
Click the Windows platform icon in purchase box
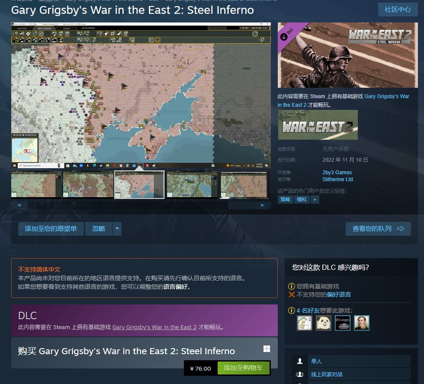[267, 349]
